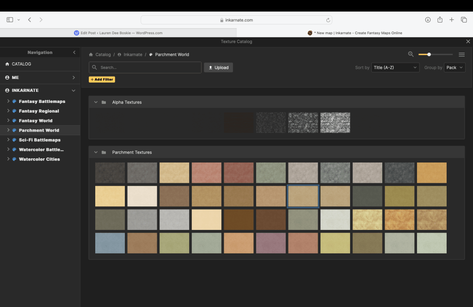Switch to the Edit Post WordPress tab
The height and width of the screenshot is (307, 473).
tap(118, 33)
